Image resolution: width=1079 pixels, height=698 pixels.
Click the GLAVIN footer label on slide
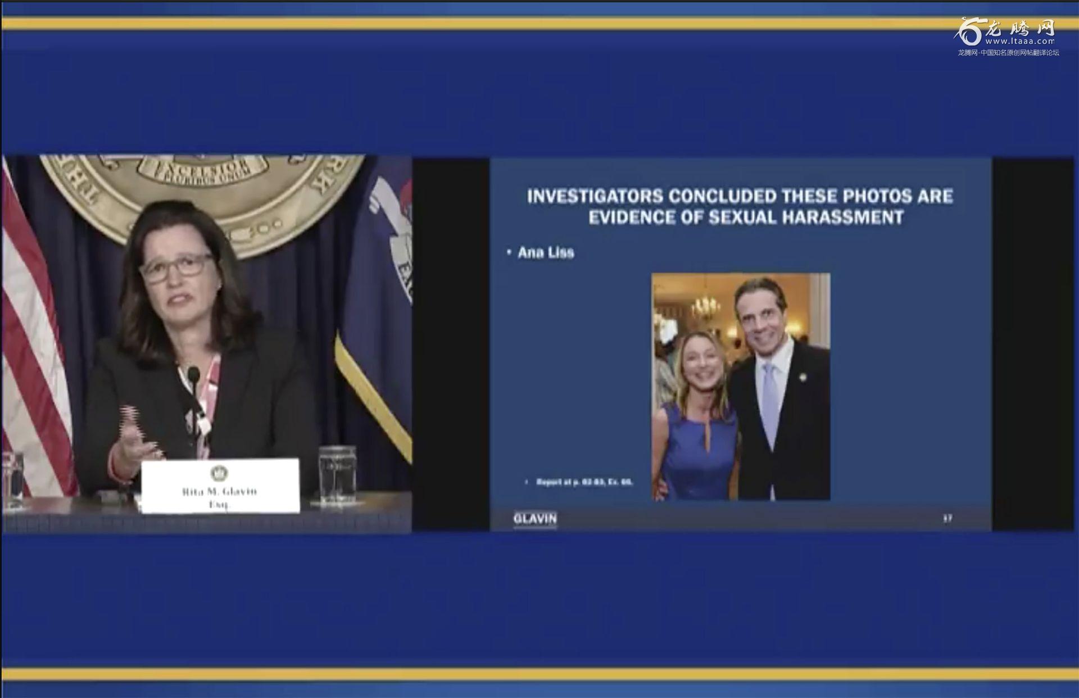535,519
